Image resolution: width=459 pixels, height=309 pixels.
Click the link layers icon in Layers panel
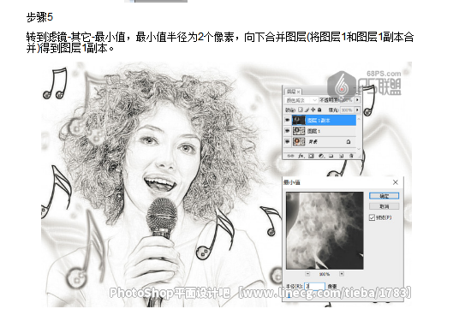click(290, 156)
